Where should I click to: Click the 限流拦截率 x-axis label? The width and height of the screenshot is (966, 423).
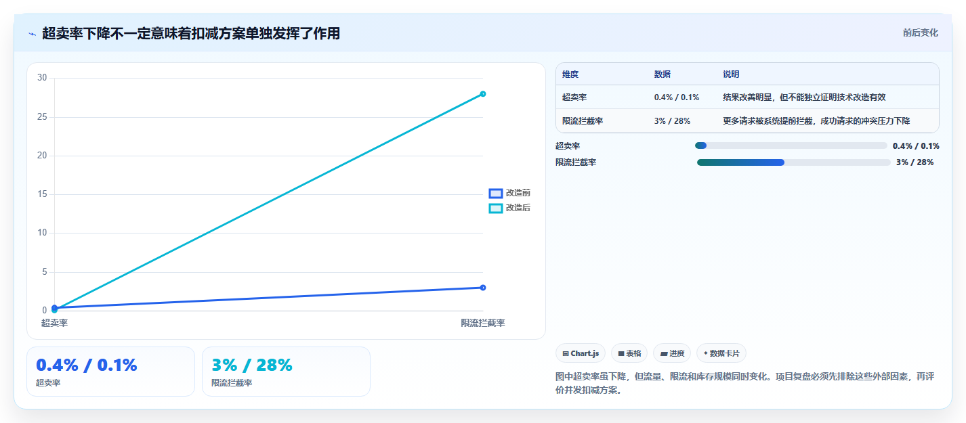[483, 324]
